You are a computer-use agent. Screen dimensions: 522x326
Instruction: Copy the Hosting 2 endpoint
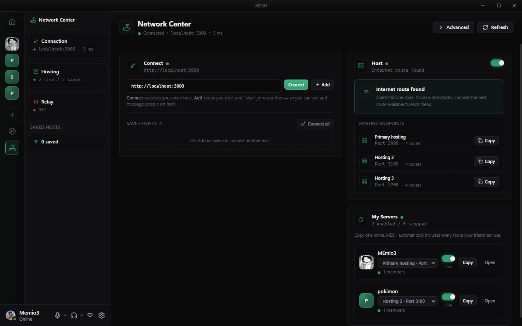pos(486,161)
